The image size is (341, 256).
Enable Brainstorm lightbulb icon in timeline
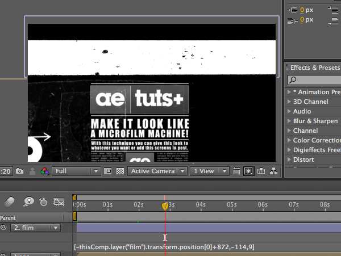point(29,202)
